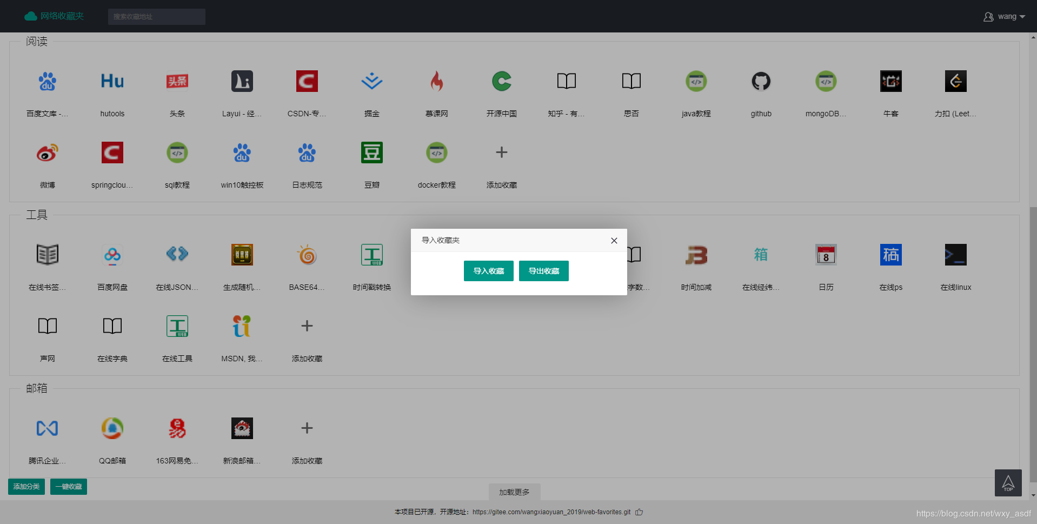Screen dimensions: 1037x524
Task: Open the win10触控板 bookmark icon
Action: tap(242, 152)
